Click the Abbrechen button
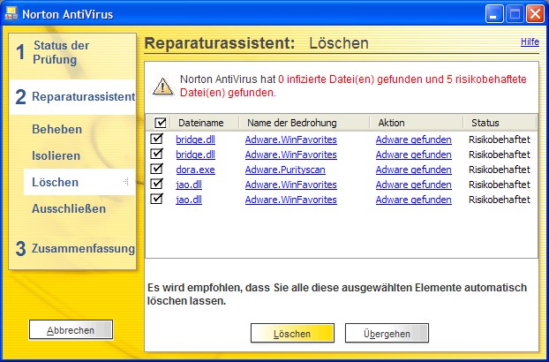The image size is (549, 362). 71,330
